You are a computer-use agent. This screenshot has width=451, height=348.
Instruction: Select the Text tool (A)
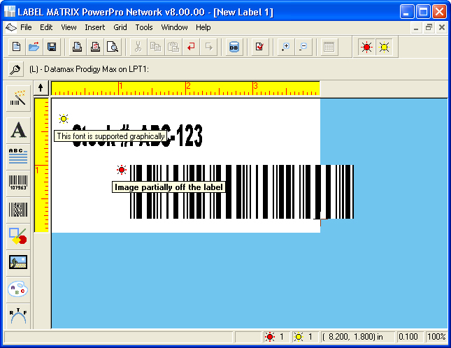(x=18, y=130)
